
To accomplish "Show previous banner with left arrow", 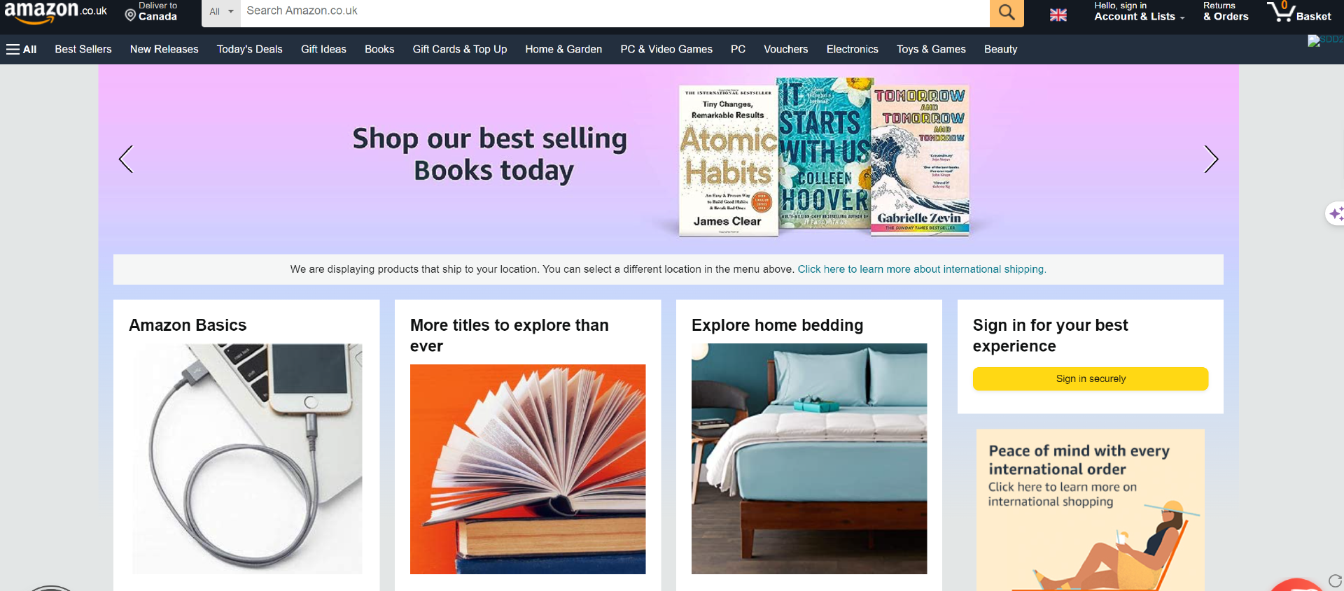I will click(126, 159).
